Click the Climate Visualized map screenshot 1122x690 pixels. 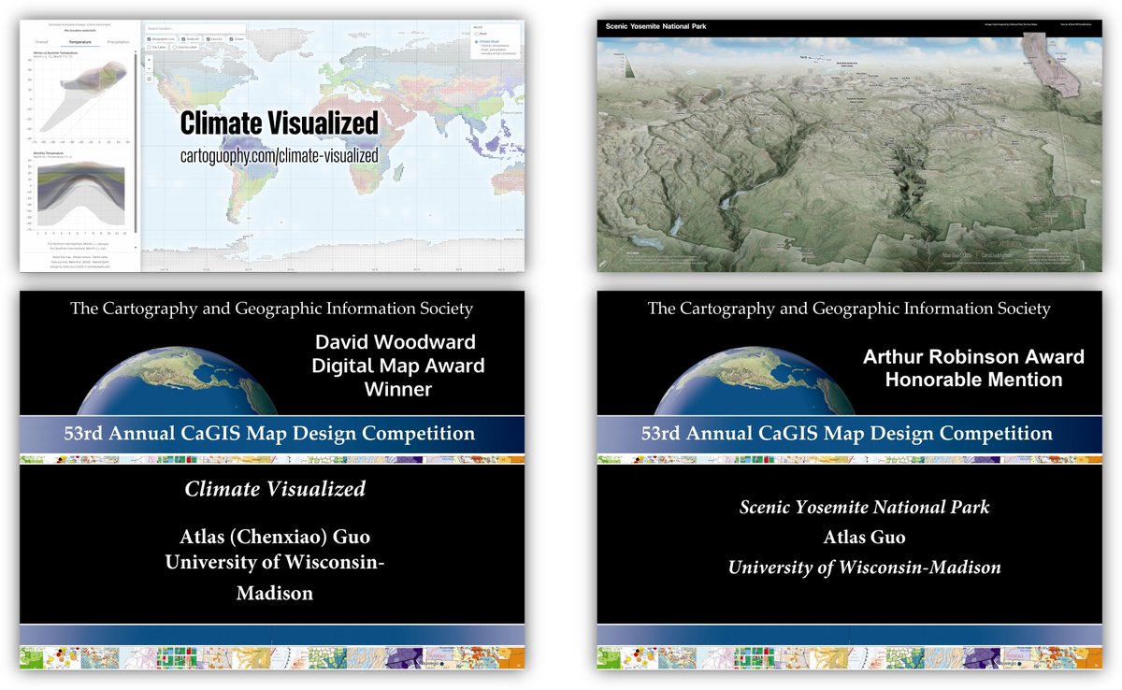tap(272, 145)
